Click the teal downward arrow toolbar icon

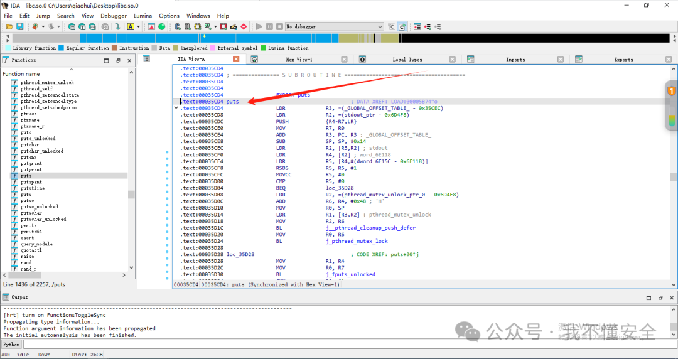coord(117,27)
